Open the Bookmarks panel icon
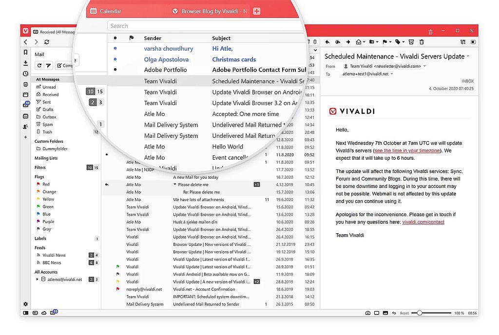The image size is (499, 335). click(25, 52)
